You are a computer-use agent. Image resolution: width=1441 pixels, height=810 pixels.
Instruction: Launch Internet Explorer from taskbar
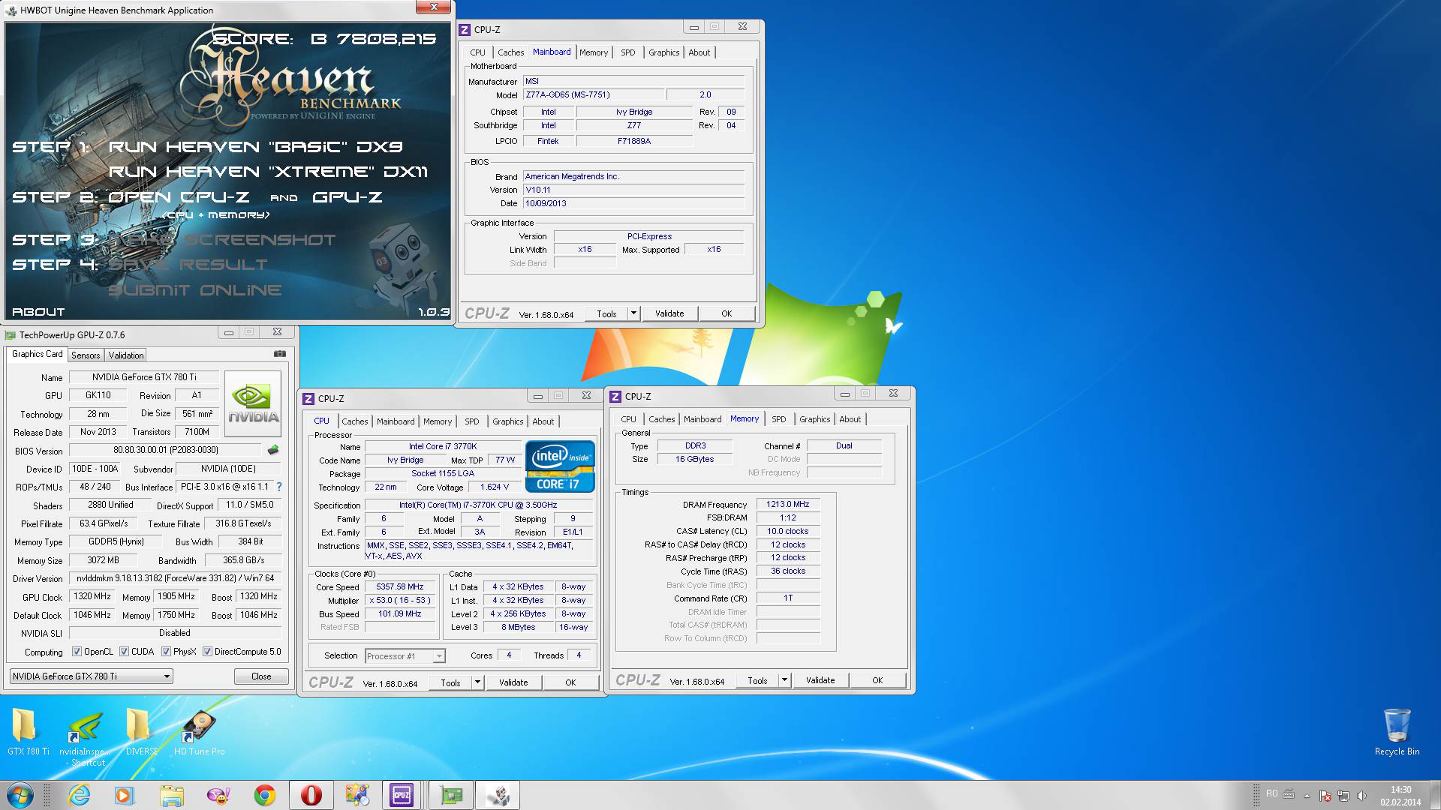coord(79,795)
